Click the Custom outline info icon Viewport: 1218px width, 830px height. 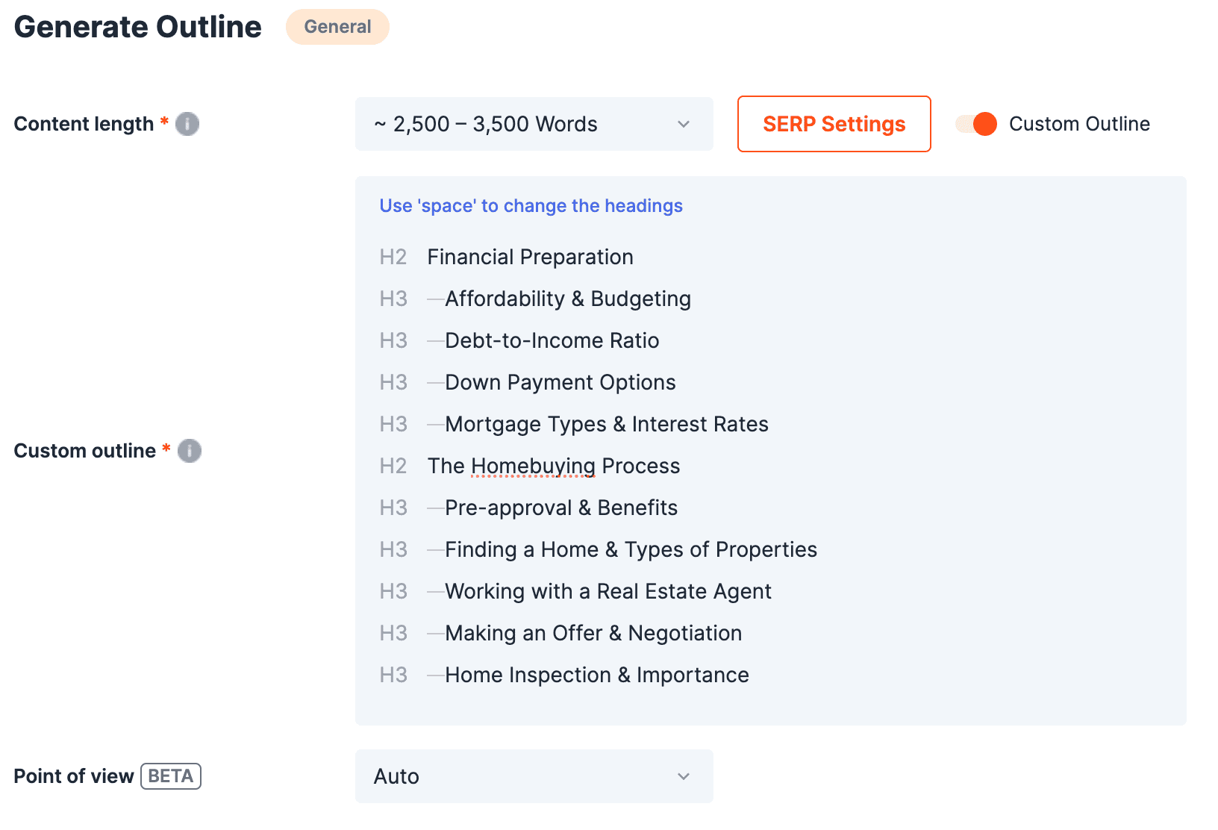click(190, 451)
